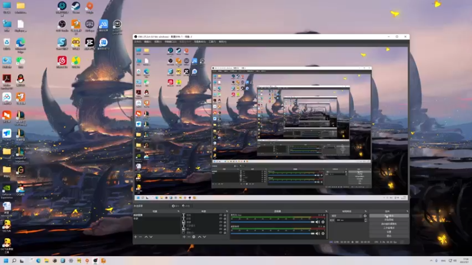
Task: Open GeForce Experience desktop shortcut
Action: pos(6,191)
